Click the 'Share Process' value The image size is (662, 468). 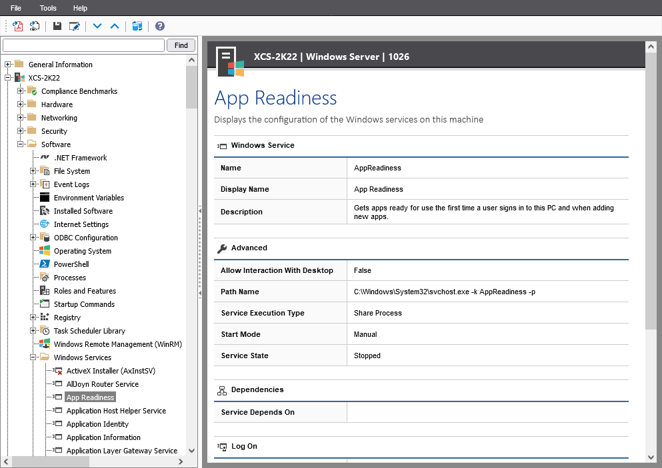tap(378, 314)
